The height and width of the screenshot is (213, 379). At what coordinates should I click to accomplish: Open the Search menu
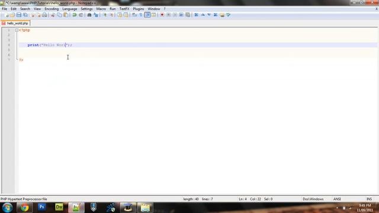(x=25, y=9)
